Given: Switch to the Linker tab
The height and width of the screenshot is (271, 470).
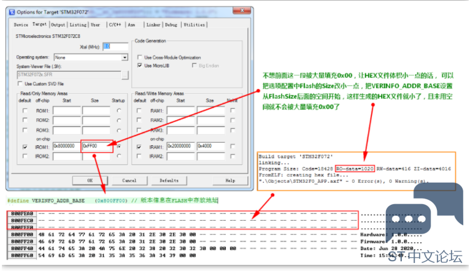Looking at the screenshot, I should (153, 25).
